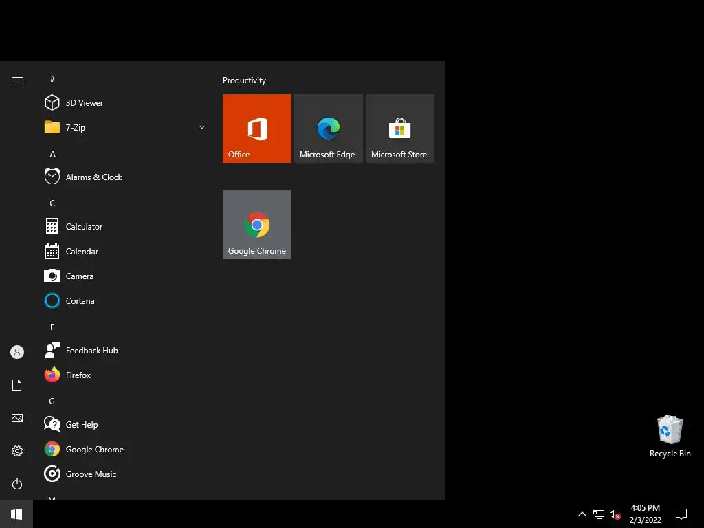704x528 pixels.
Task: Click the Windows Start button
Action: [16, 514]
